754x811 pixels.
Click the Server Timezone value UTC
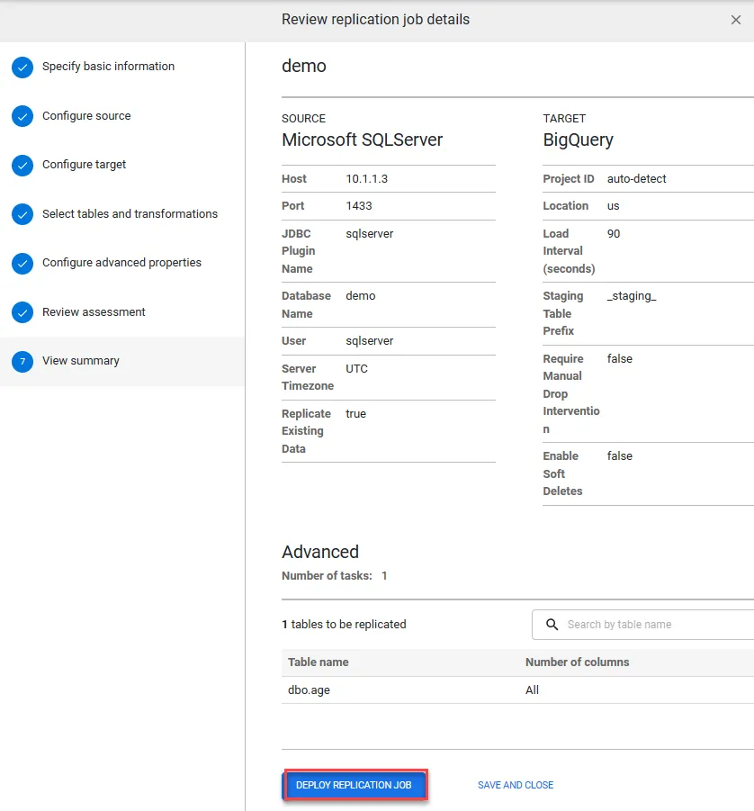(x=357, y=369)
